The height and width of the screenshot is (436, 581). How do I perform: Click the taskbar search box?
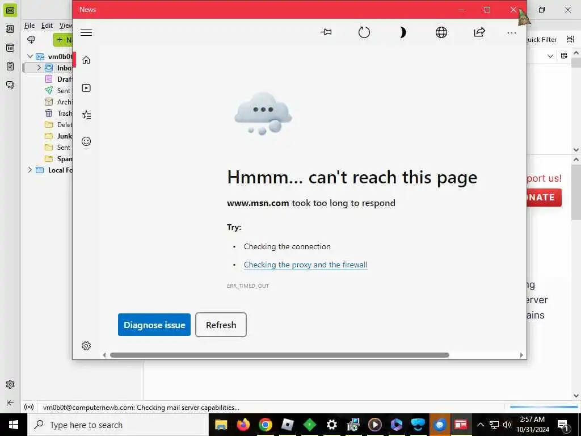point(118,425)
